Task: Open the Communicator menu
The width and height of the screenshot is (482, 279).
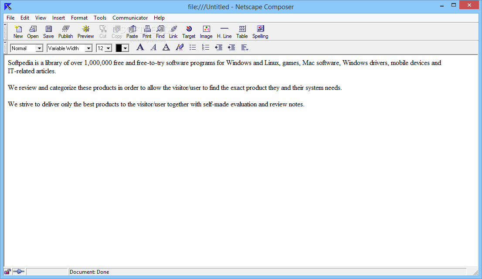Action: 130,18
